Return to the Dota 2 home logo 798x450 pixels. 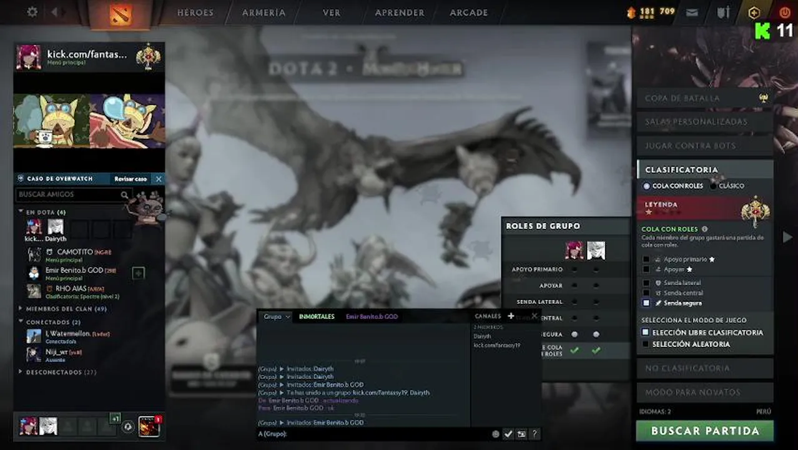tap(121, 14)
